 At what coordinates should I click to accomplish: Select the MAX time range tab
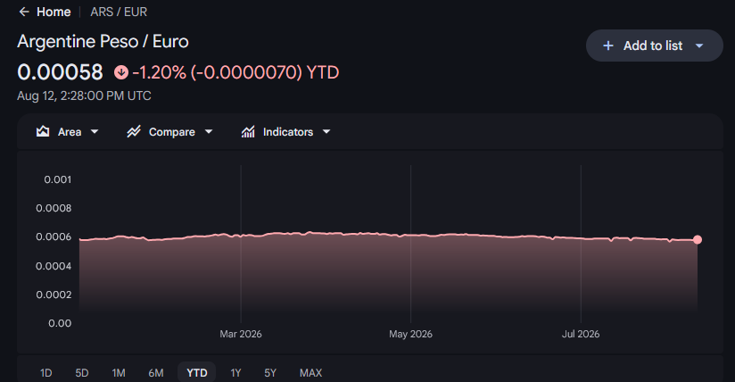[x=310, y=372]
